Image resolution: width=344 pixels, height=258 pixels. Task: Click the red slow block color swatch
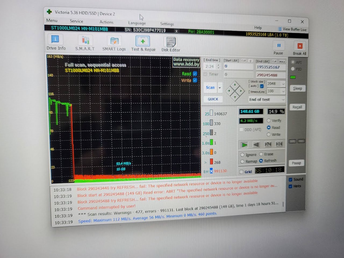click(212, 162)
